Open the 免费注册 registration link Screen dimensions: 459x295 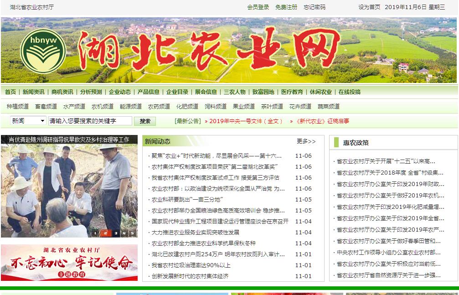(x=286, y=7)
